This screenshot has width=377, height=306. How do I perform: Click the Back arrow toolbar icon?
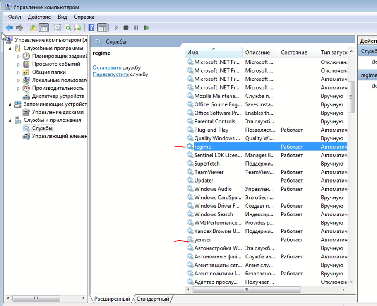(9, 27)
